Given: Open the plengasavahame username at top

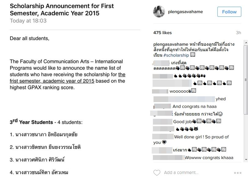Looking at the screenshot, I should point(185,12).
